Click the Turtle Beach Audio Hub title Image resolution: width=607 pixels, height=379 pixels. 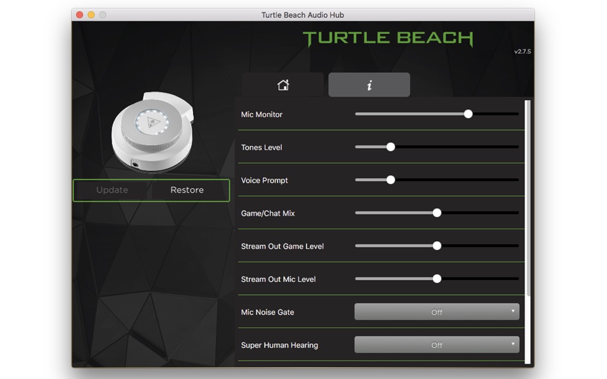tap(303, 15)
